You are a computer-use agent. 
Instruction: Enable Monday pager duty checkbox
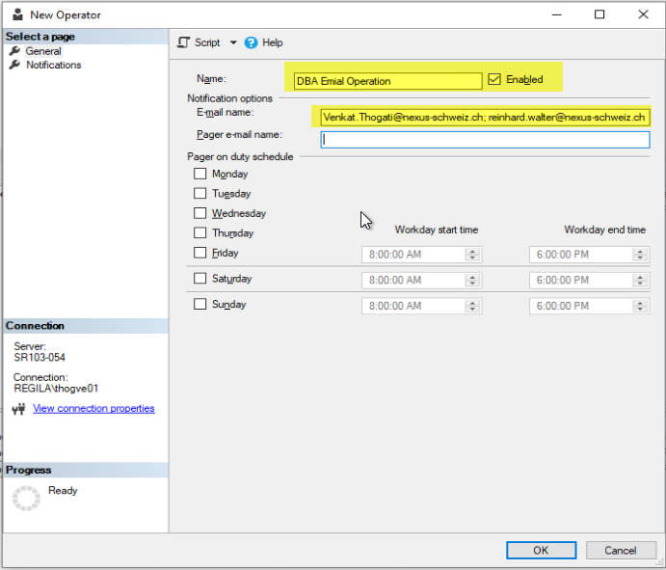[200, 174]
